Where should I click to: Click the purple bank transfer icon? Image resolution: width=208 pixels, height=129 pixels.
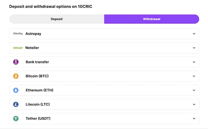pos(16,62)
